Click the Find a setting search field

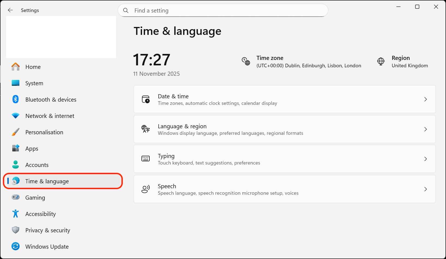tap(222, 10)
